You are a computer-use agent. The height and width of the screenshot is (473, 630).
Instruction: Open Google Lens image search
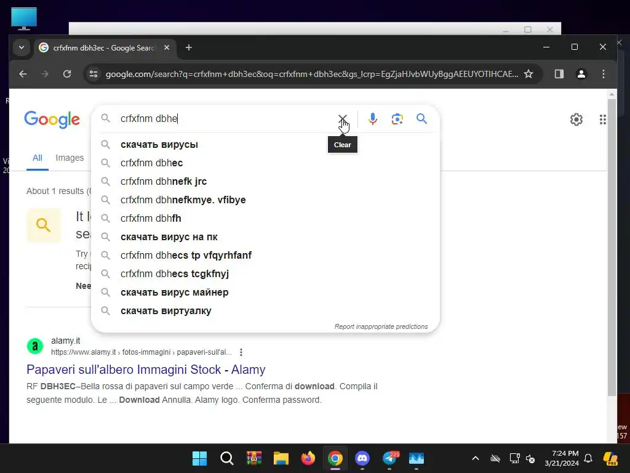click(397, 119)
